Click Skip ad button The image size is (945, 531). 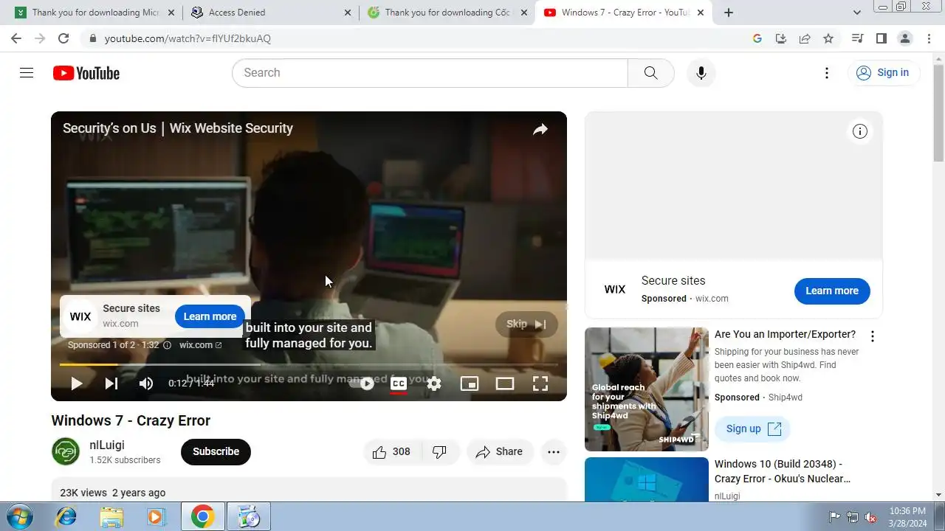[x=526, y=324]
